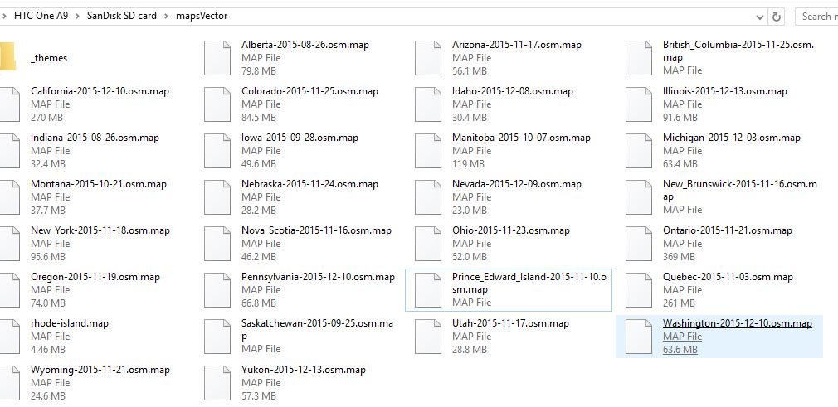Open the address bar history dropdown

tap(760, 16)
